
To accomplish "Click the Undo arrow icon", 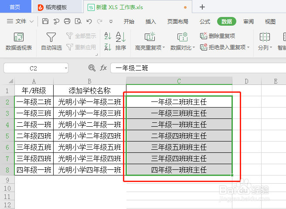I will click(x=89, y=21).
